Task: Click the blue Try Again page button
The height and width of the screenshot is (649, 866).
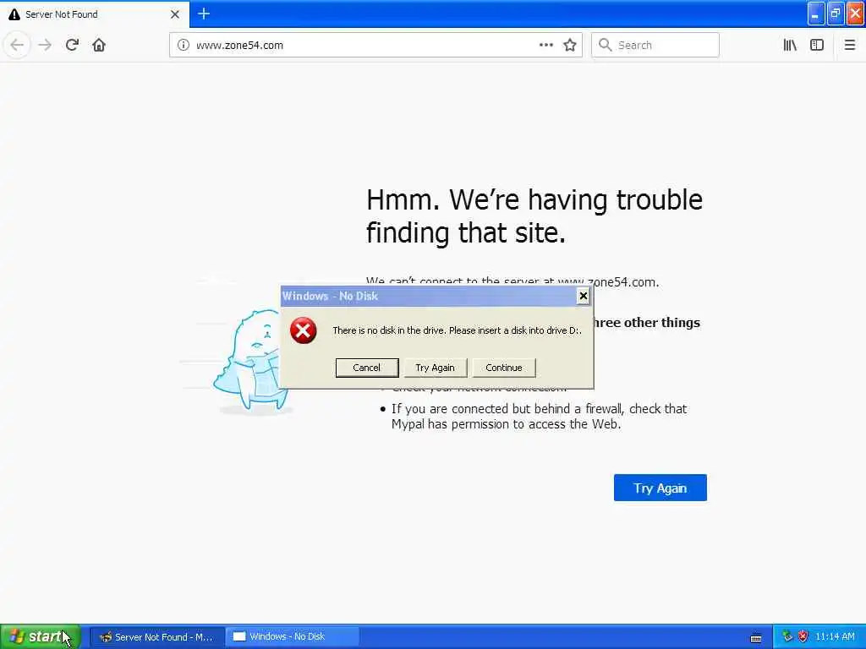Action: coord(660,488)
